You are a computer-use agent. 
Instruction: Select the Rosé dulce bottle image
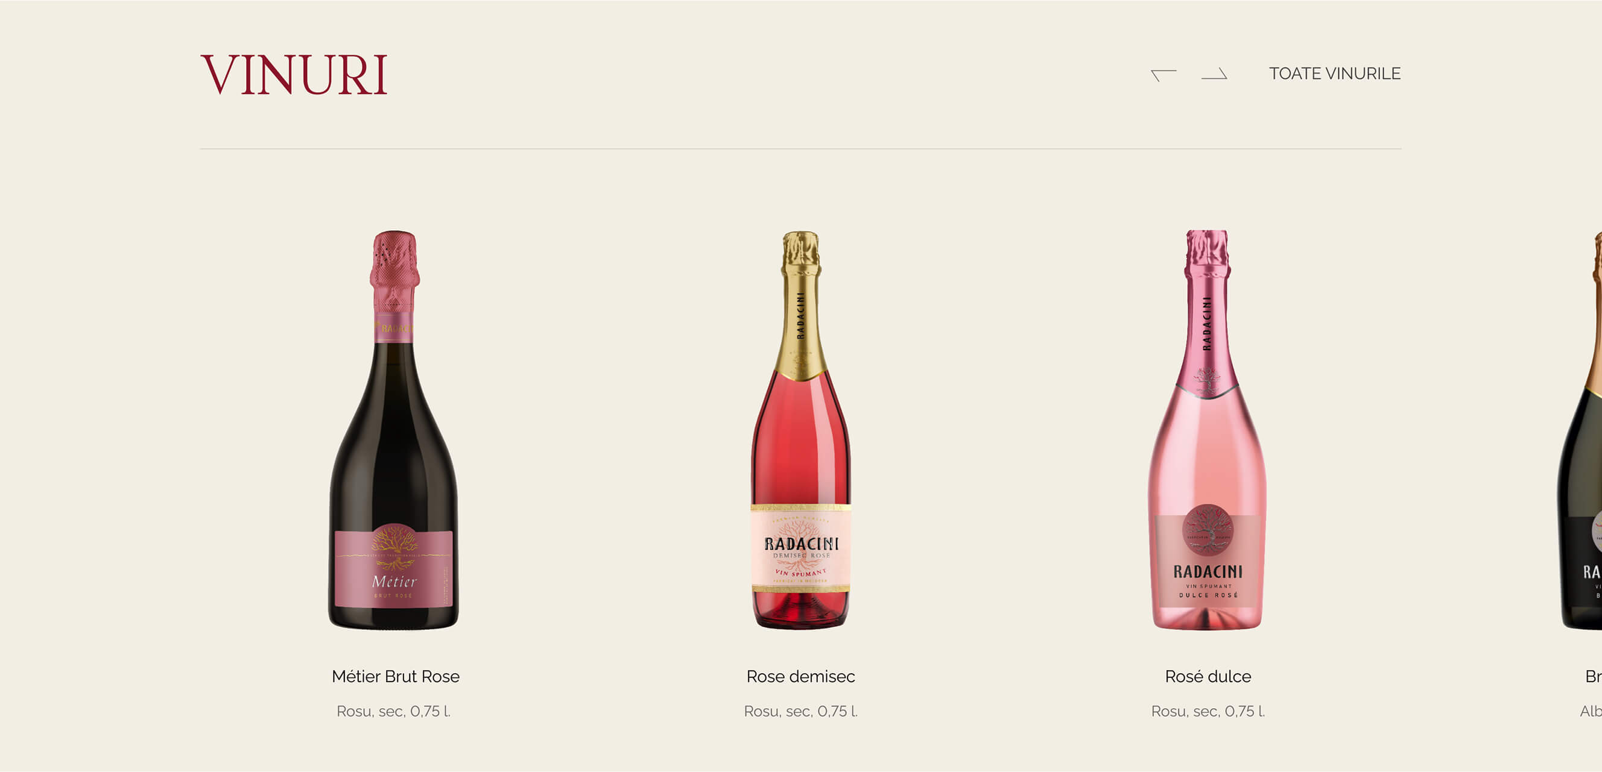tap(1207, 430)
